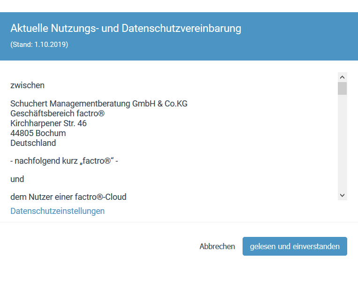Click 'dem Nutzer einer factro®-Cloud' text
Screen dimensions: 358x281
pyautogui.click(x=68, y=197)
